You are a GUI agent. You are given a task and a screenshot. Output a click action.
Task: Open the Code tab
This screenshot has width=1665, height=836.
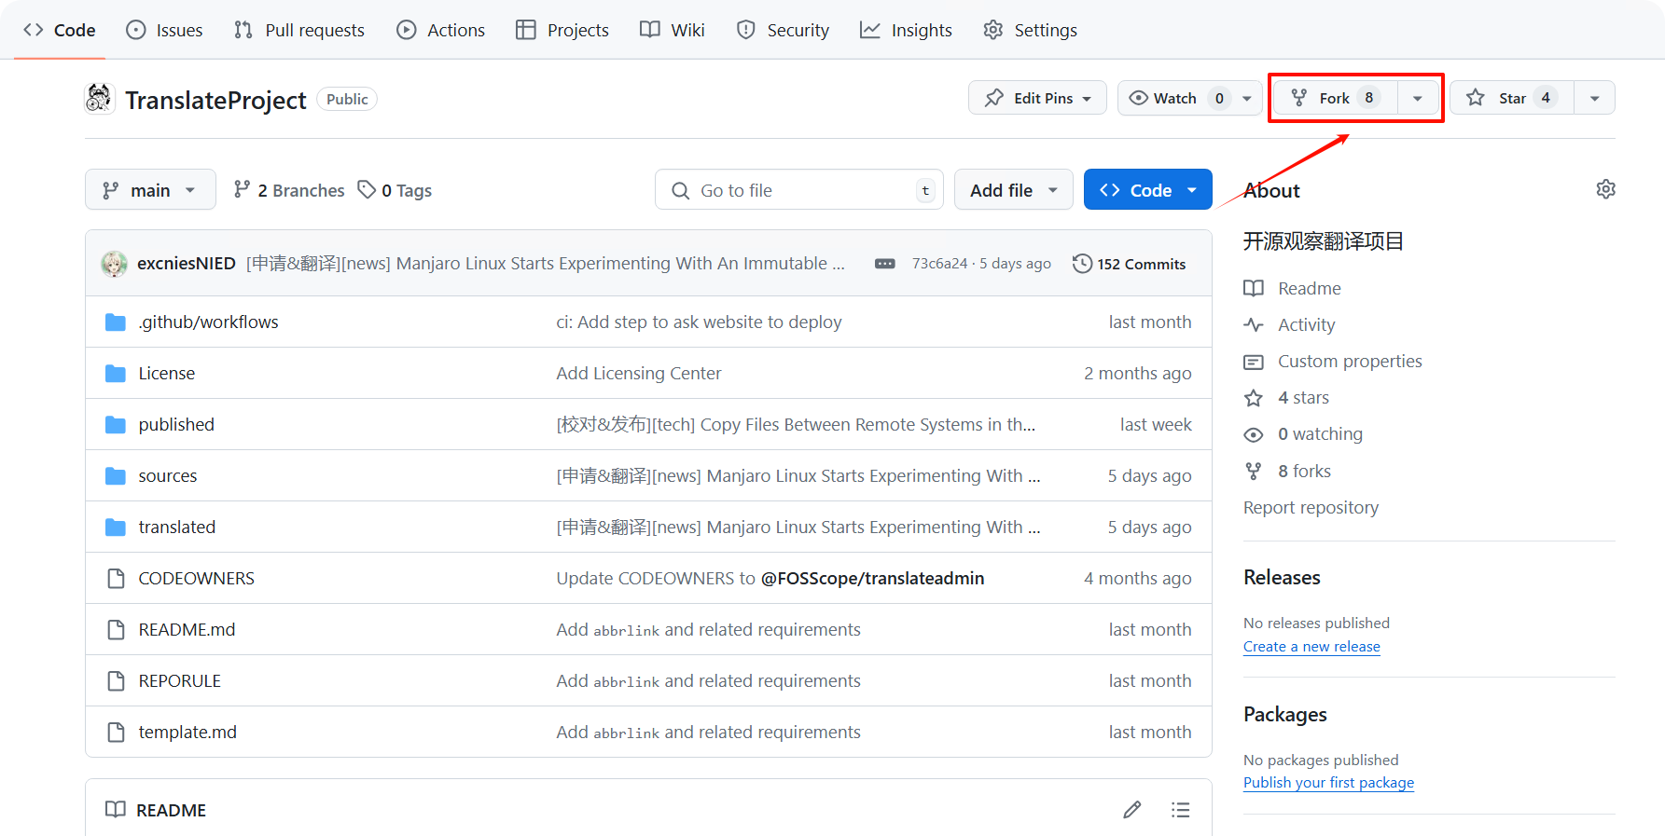click(60, 30)
